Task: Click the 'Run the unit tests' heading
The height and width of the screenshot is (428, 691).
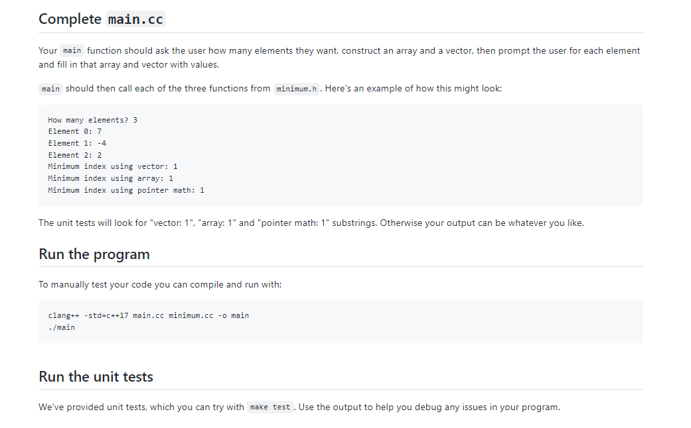Action: pyautogui.click(x=95, y=376)
